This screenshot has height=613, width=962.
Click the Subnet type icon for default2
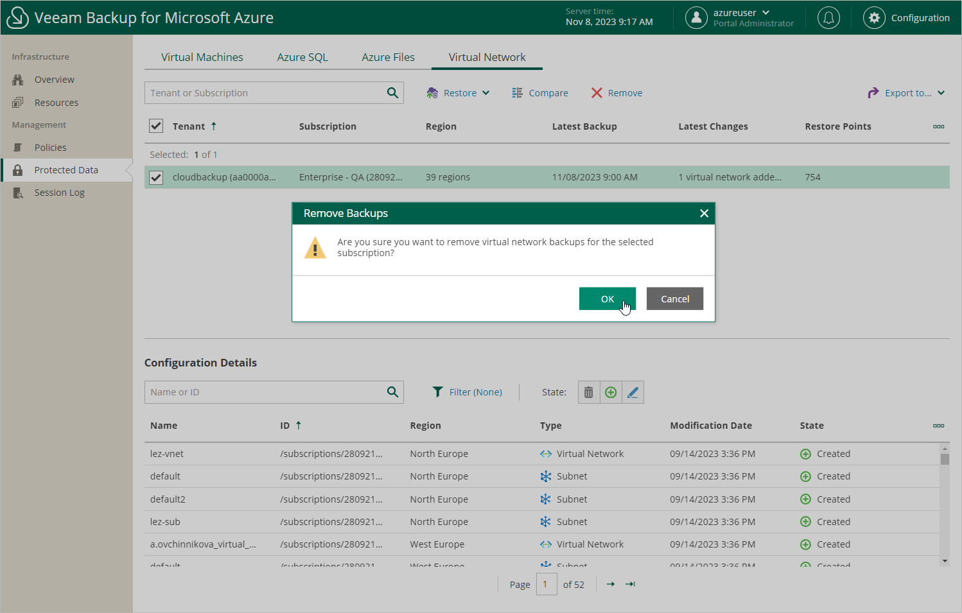tap(546, 499)
